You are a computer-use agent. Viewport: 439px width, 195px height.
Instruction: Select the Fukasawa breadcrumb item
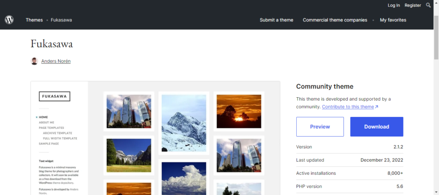tap(61, 20)
